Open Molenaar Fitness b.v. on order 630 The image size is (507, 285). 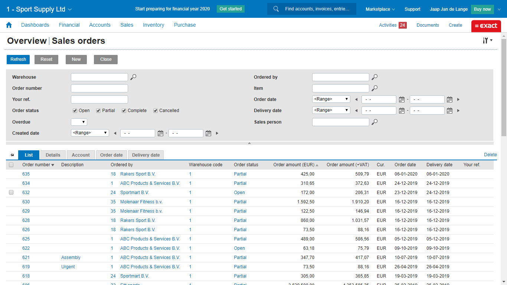pyautogui.click(x=141, y=202)
